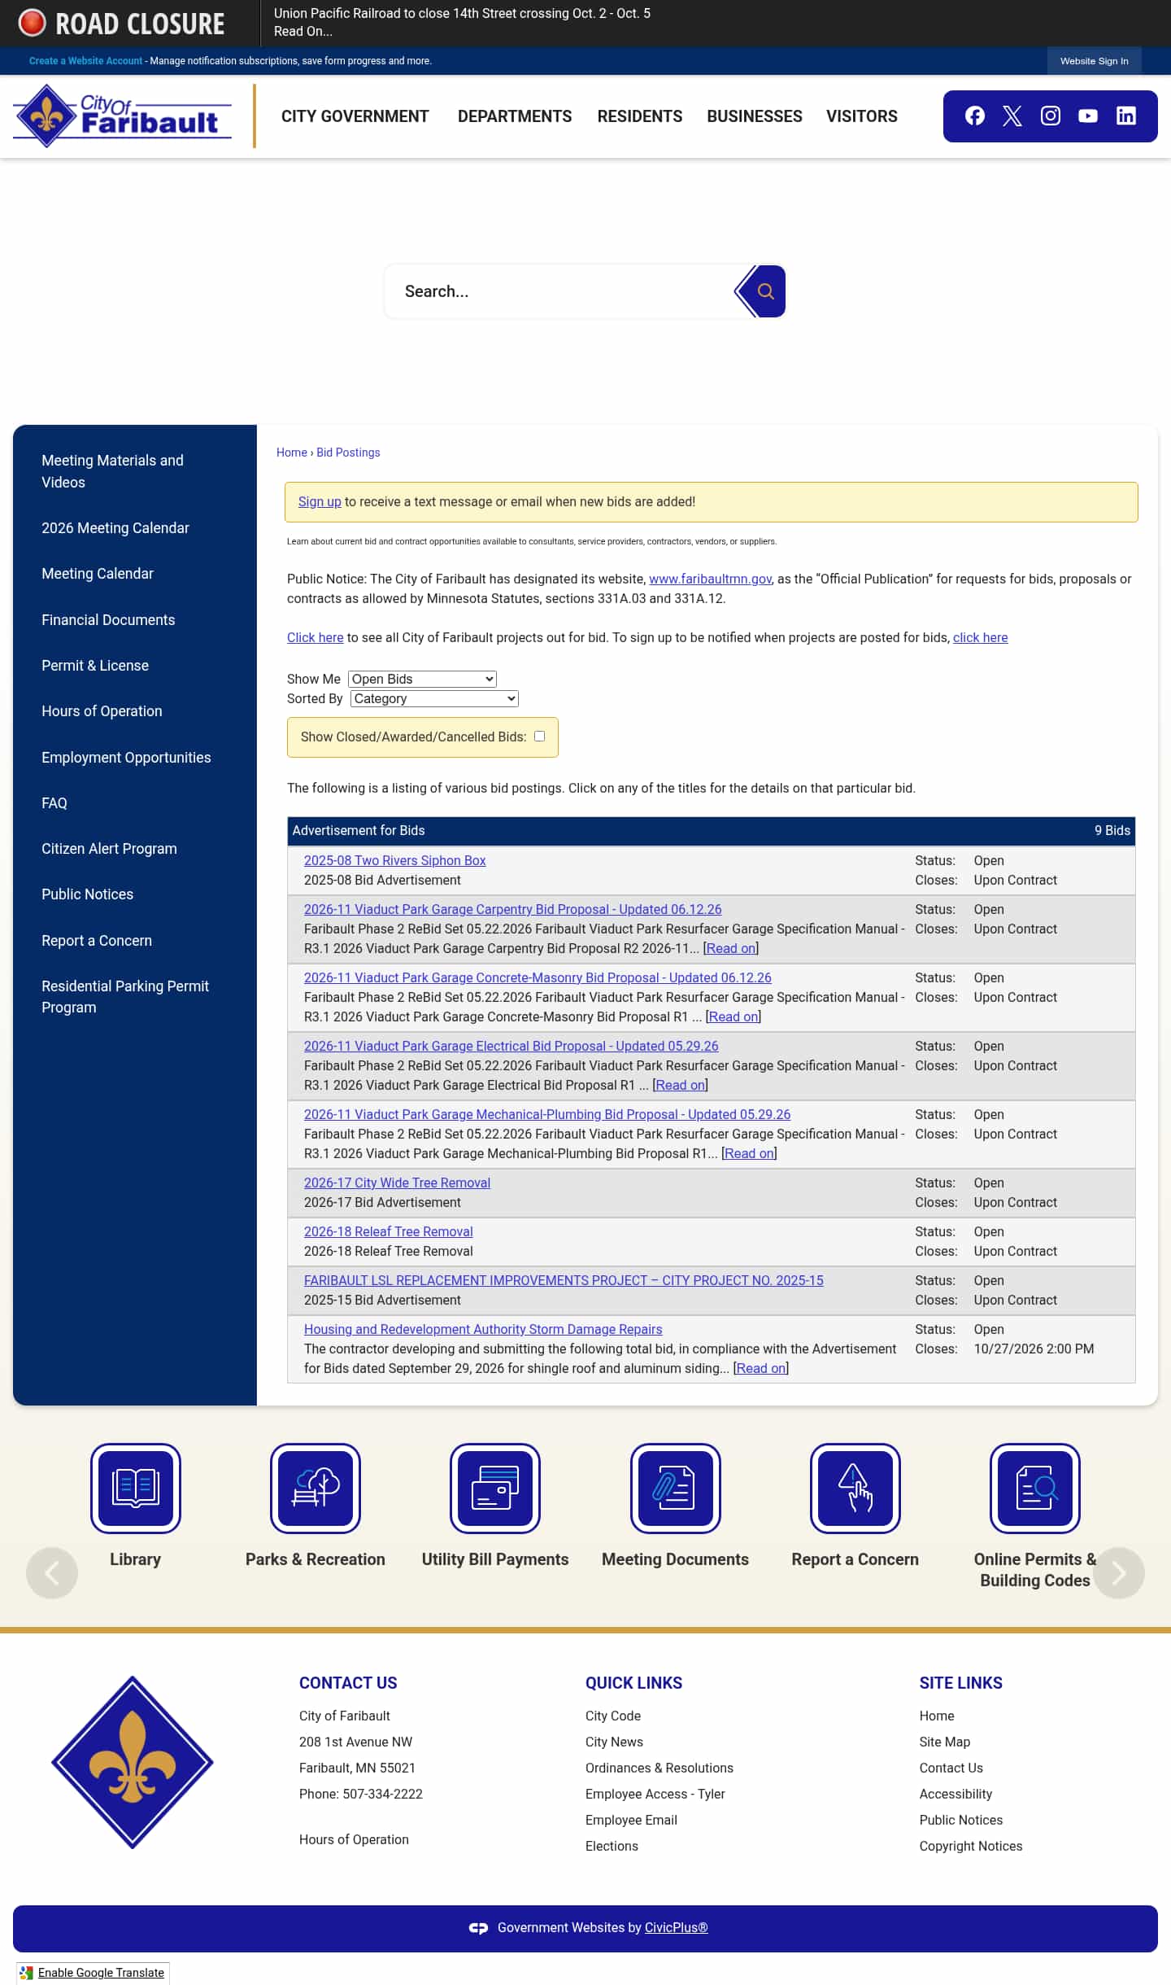The image size is (1171, 1985).
Task: Click the Sign up notification link
Action: click(320, 501)
